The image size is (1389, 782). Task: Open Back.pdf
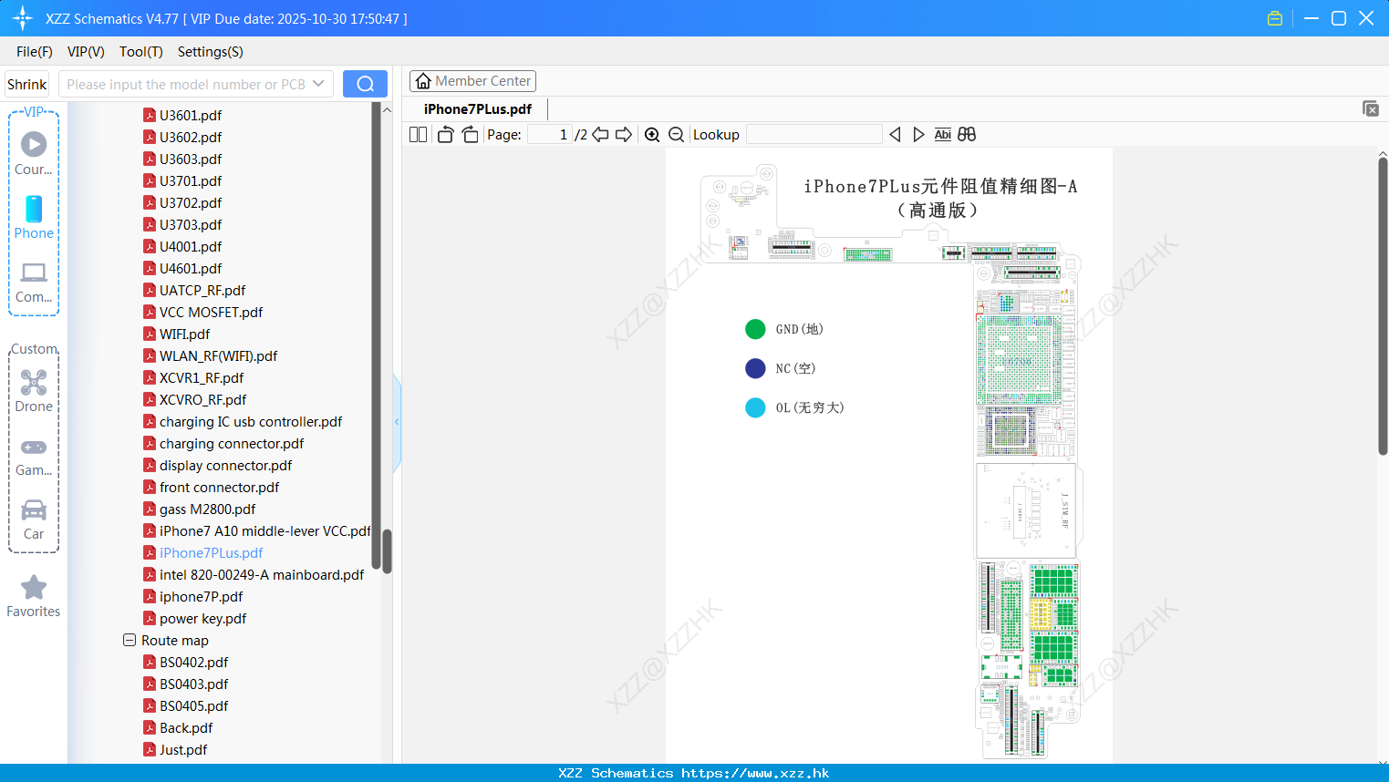tap(178, 727)
